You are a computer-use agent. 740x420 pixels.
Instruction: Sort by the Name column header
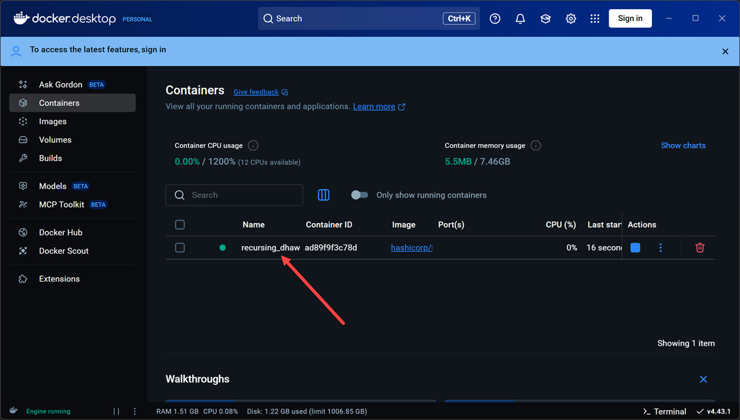click(254, 225)
